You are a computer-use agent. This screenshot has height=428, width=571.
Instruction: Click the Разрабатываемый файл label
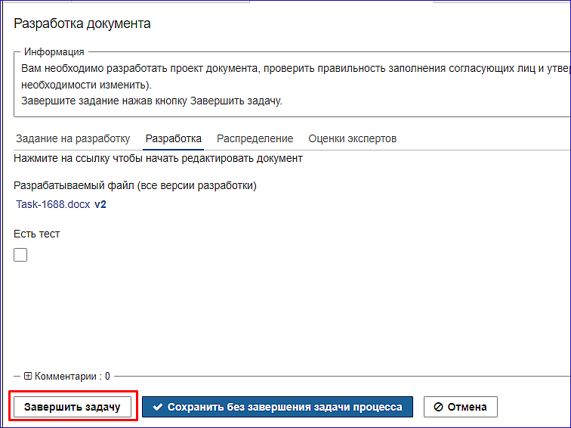point(135,185)
